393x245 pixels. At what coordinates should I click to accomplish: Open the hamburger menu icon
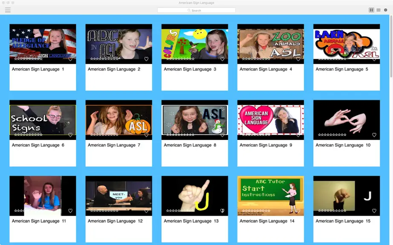click(8, 10)
